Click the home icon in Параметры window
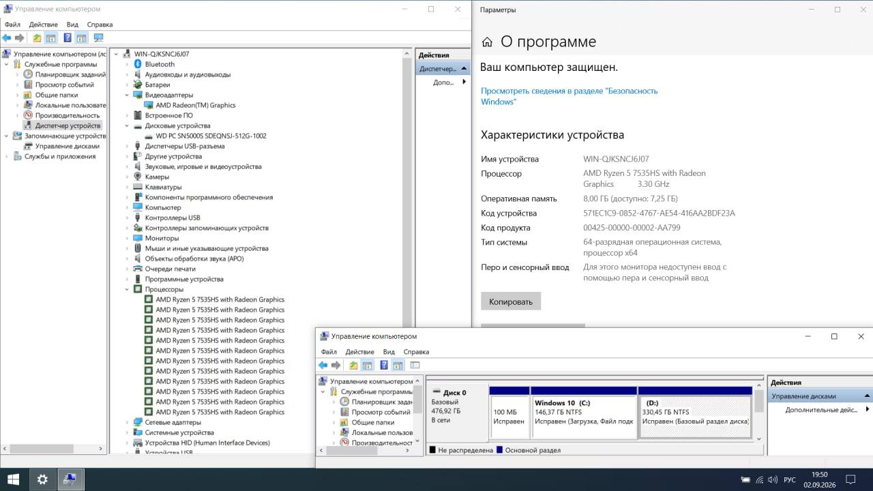 click(487, 42)
